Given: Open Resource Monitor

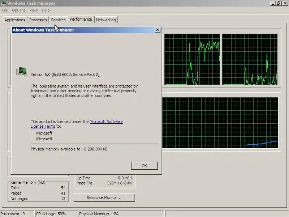Looking at the screenshot, I should tap(104, 197).
